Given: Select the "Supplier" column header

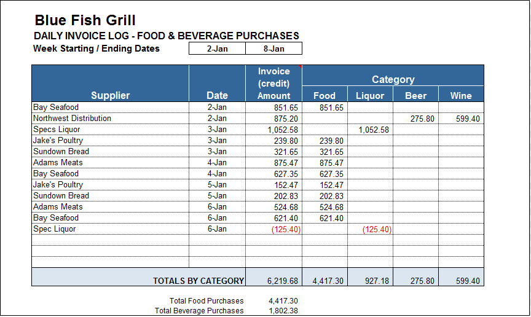Looking at the screenshot, I should (111, 95).
